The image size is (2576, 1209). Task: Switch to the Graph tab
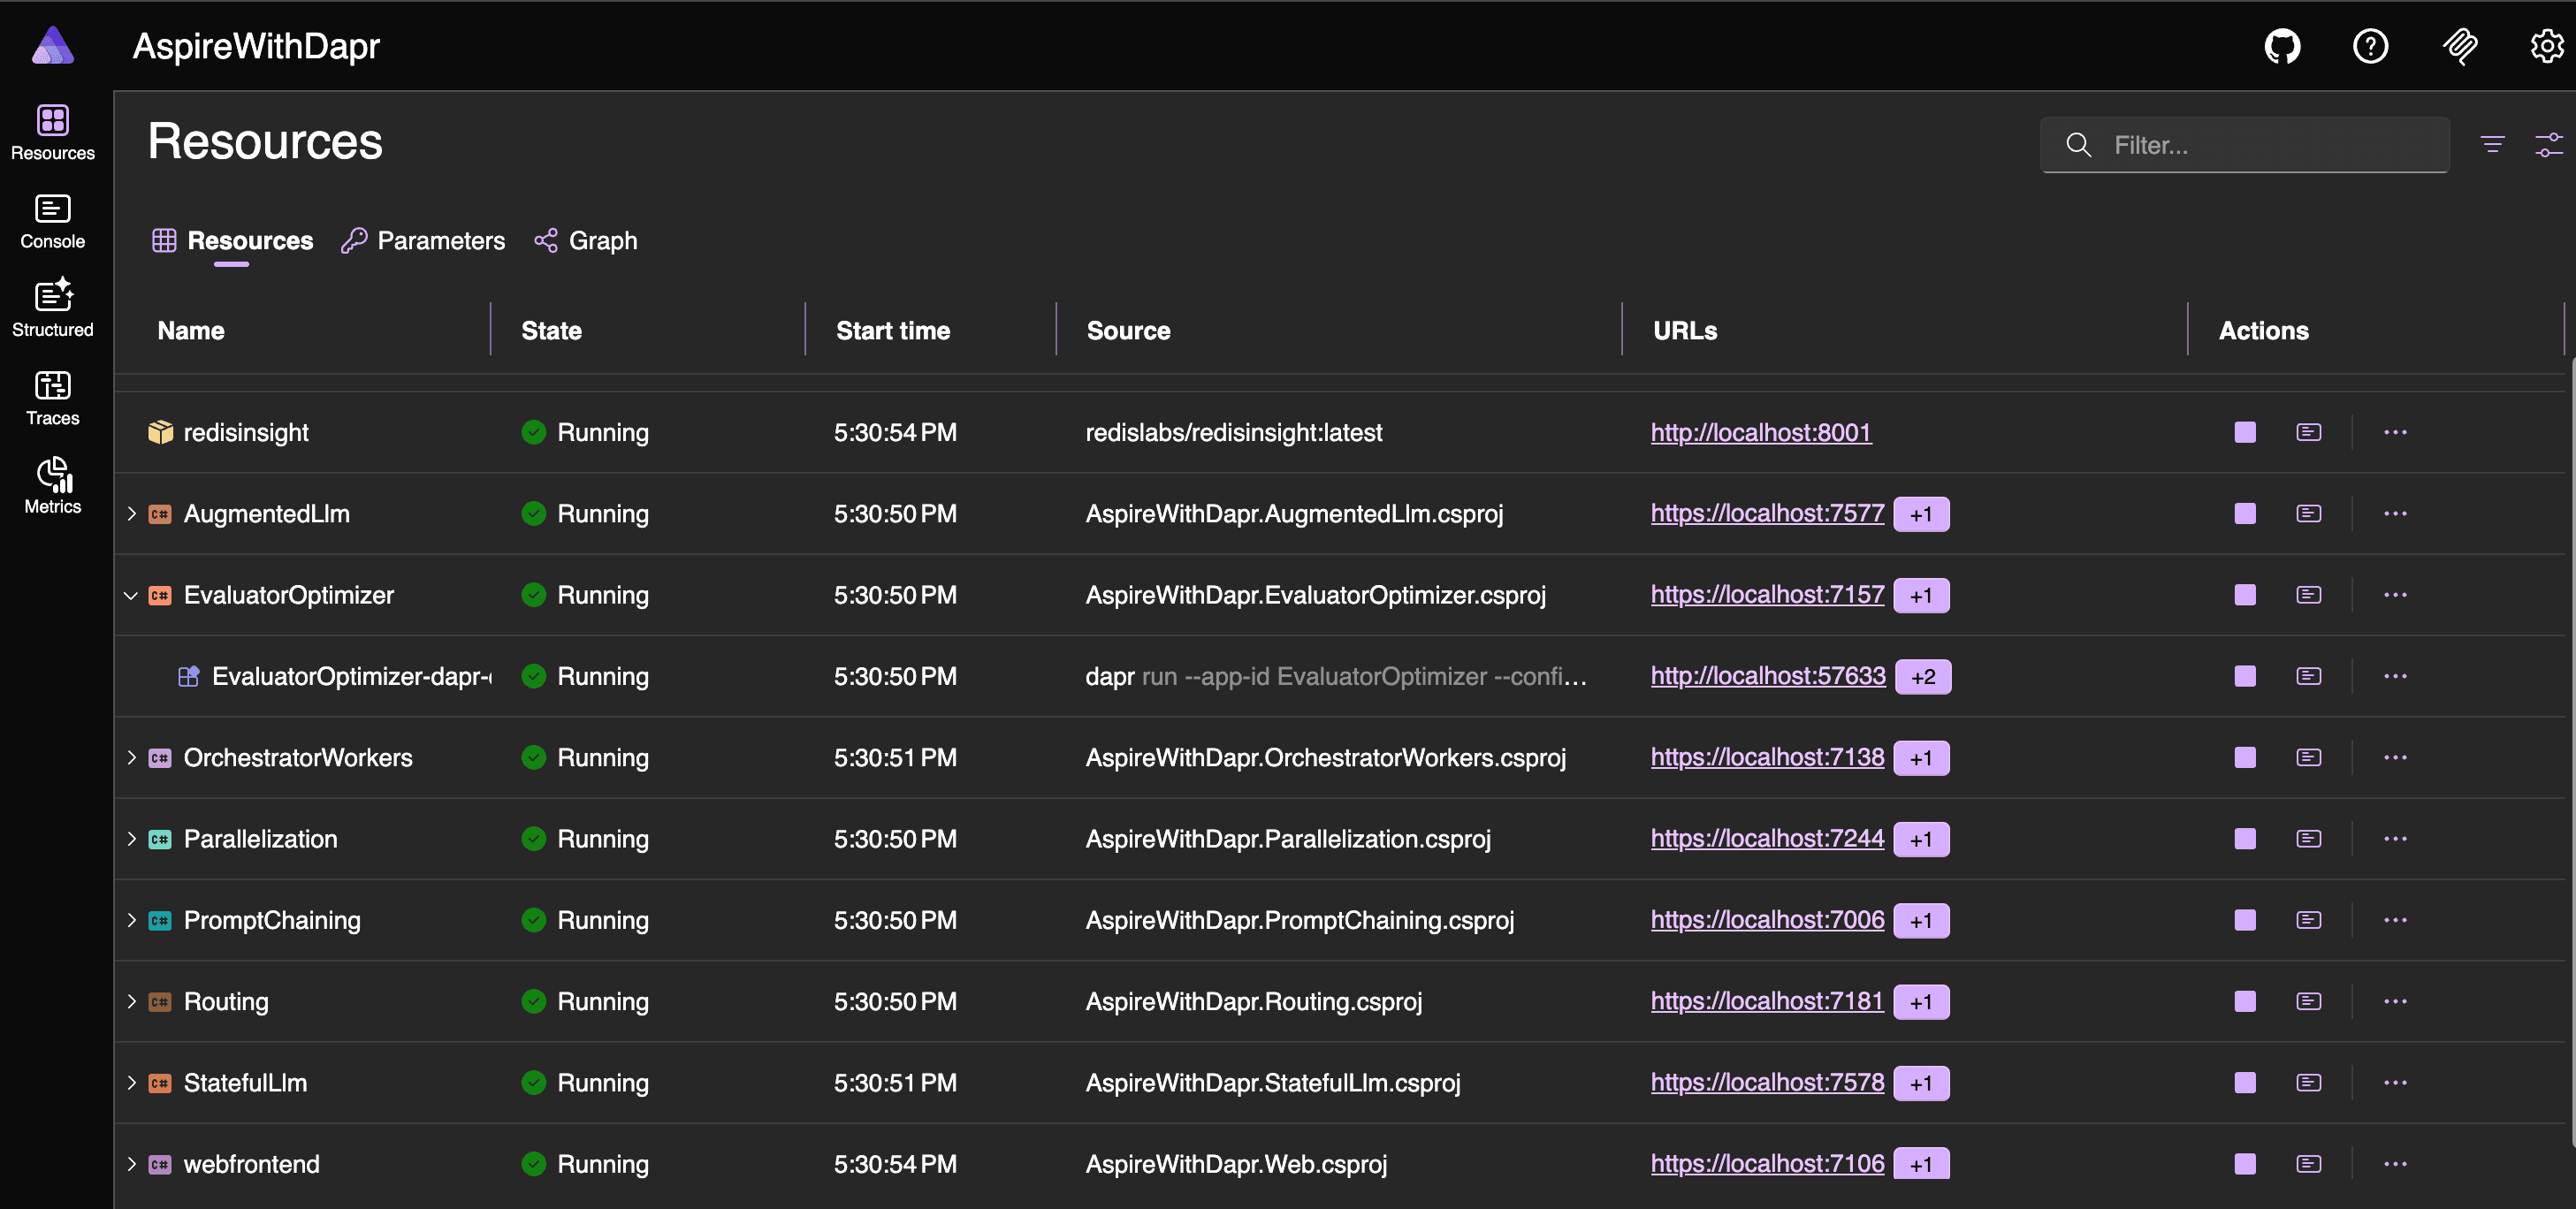(586, 241)
